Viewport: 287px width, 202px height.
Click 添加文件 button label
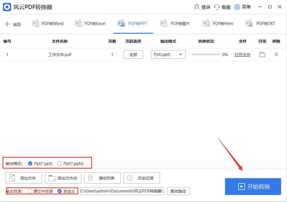pyautogui.click(x=28, y=178)
